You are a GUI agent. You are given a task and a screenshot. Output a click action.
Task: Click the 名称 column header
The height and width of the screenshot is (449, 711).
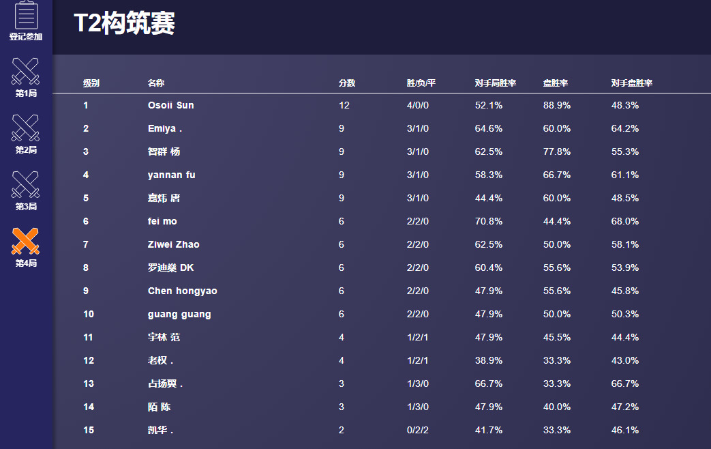156,83
